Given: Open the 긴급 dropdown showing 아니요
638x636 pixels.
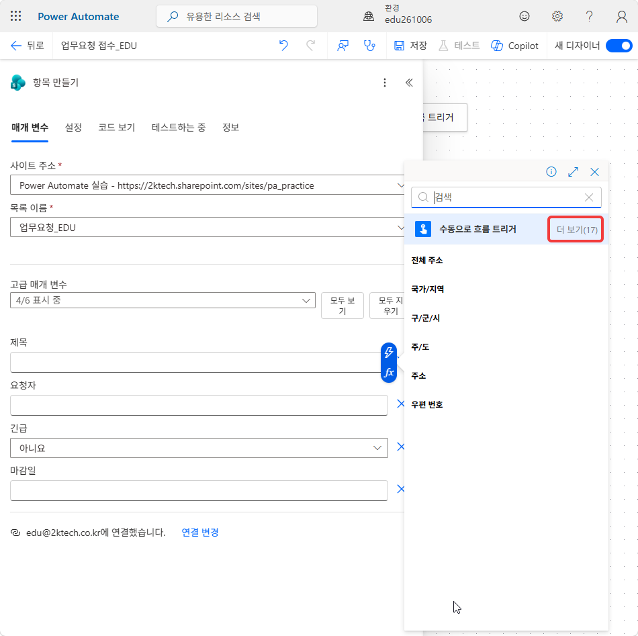Looking at the screenshot, I should 199,448.
